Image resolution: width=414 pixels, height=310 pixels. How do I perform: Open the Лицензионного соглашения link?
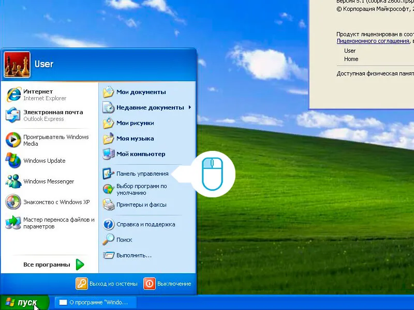point(373,41)
